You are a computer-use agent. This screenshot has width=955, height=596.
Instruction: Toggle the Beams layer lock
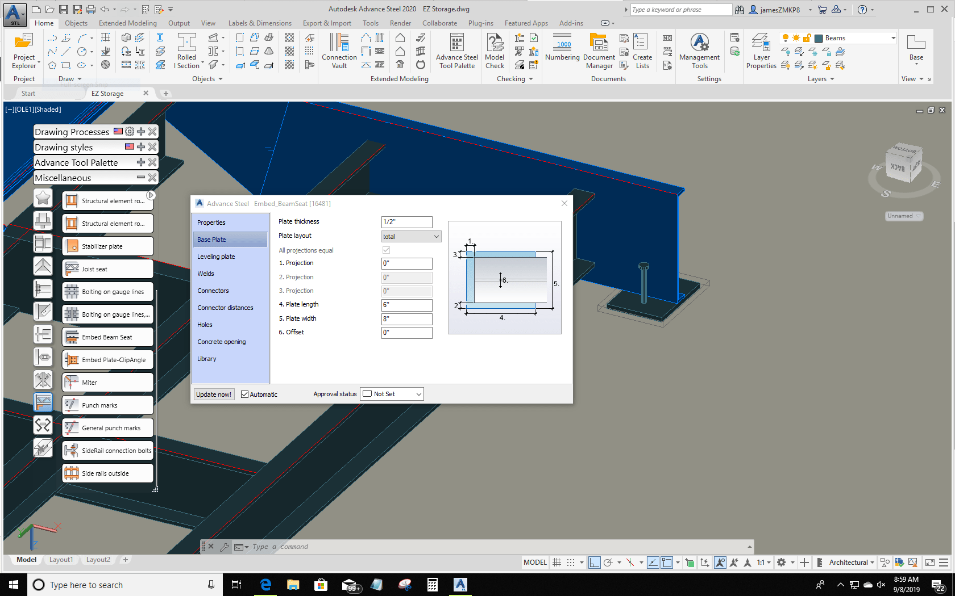pos(806,37)
